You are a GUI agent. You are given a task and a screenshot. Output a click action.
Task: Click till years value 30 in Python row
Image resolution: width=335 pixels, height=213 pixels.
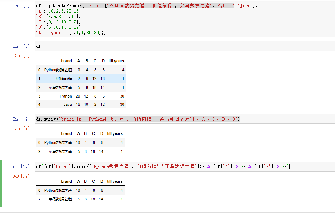coord(122,96)
